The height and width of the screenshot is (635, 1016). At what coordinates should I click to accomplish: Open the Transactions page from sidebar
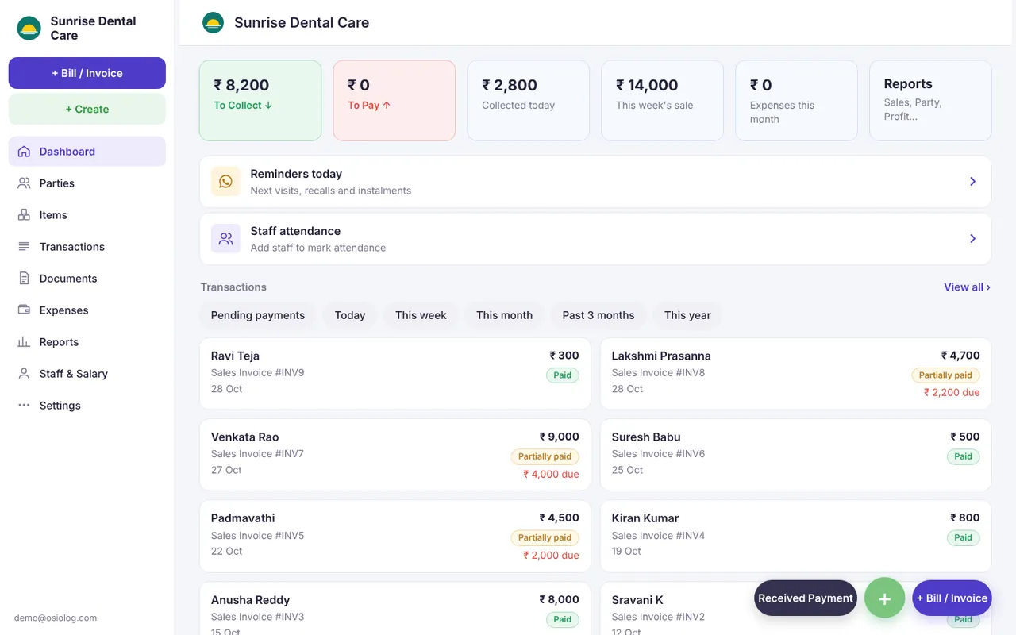[87, 247]
